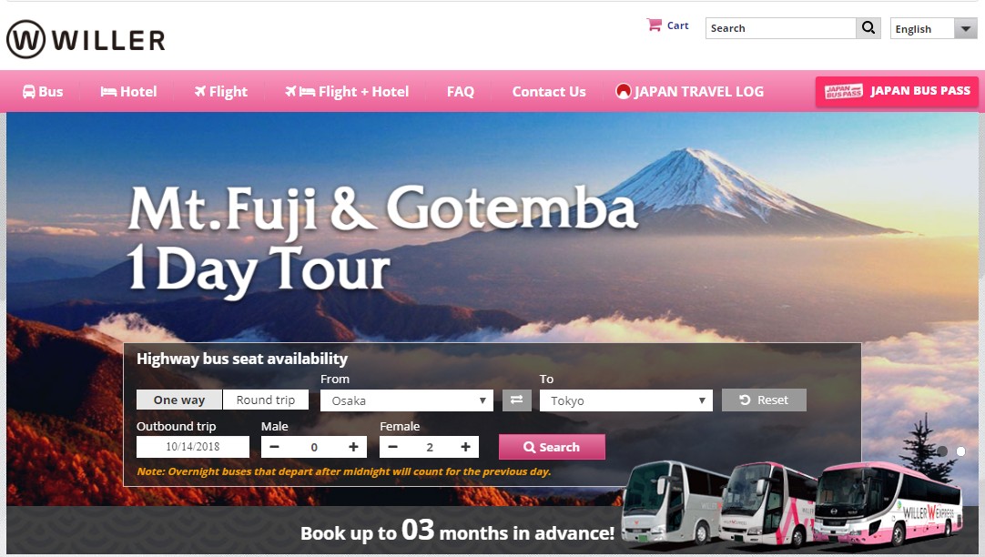The width and height of the screenshot is (985, 557).
Task: Open the Japan Bus Pass banner
Action: coord(897,91)
